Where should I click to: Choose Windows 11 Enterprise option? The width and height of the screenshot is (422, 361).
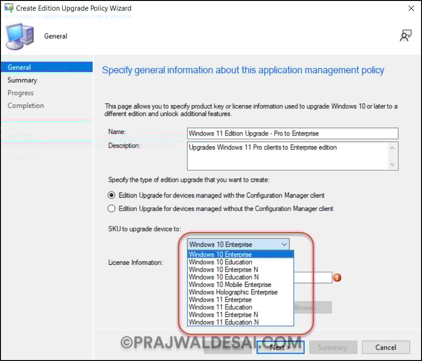coord(240,299)
